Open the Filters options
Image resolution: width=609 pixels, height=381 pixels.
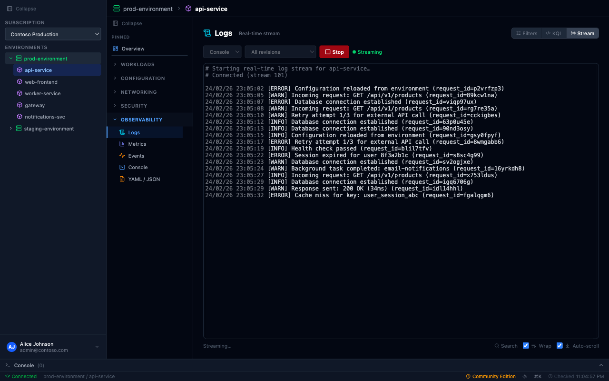[x=526, y=33]
